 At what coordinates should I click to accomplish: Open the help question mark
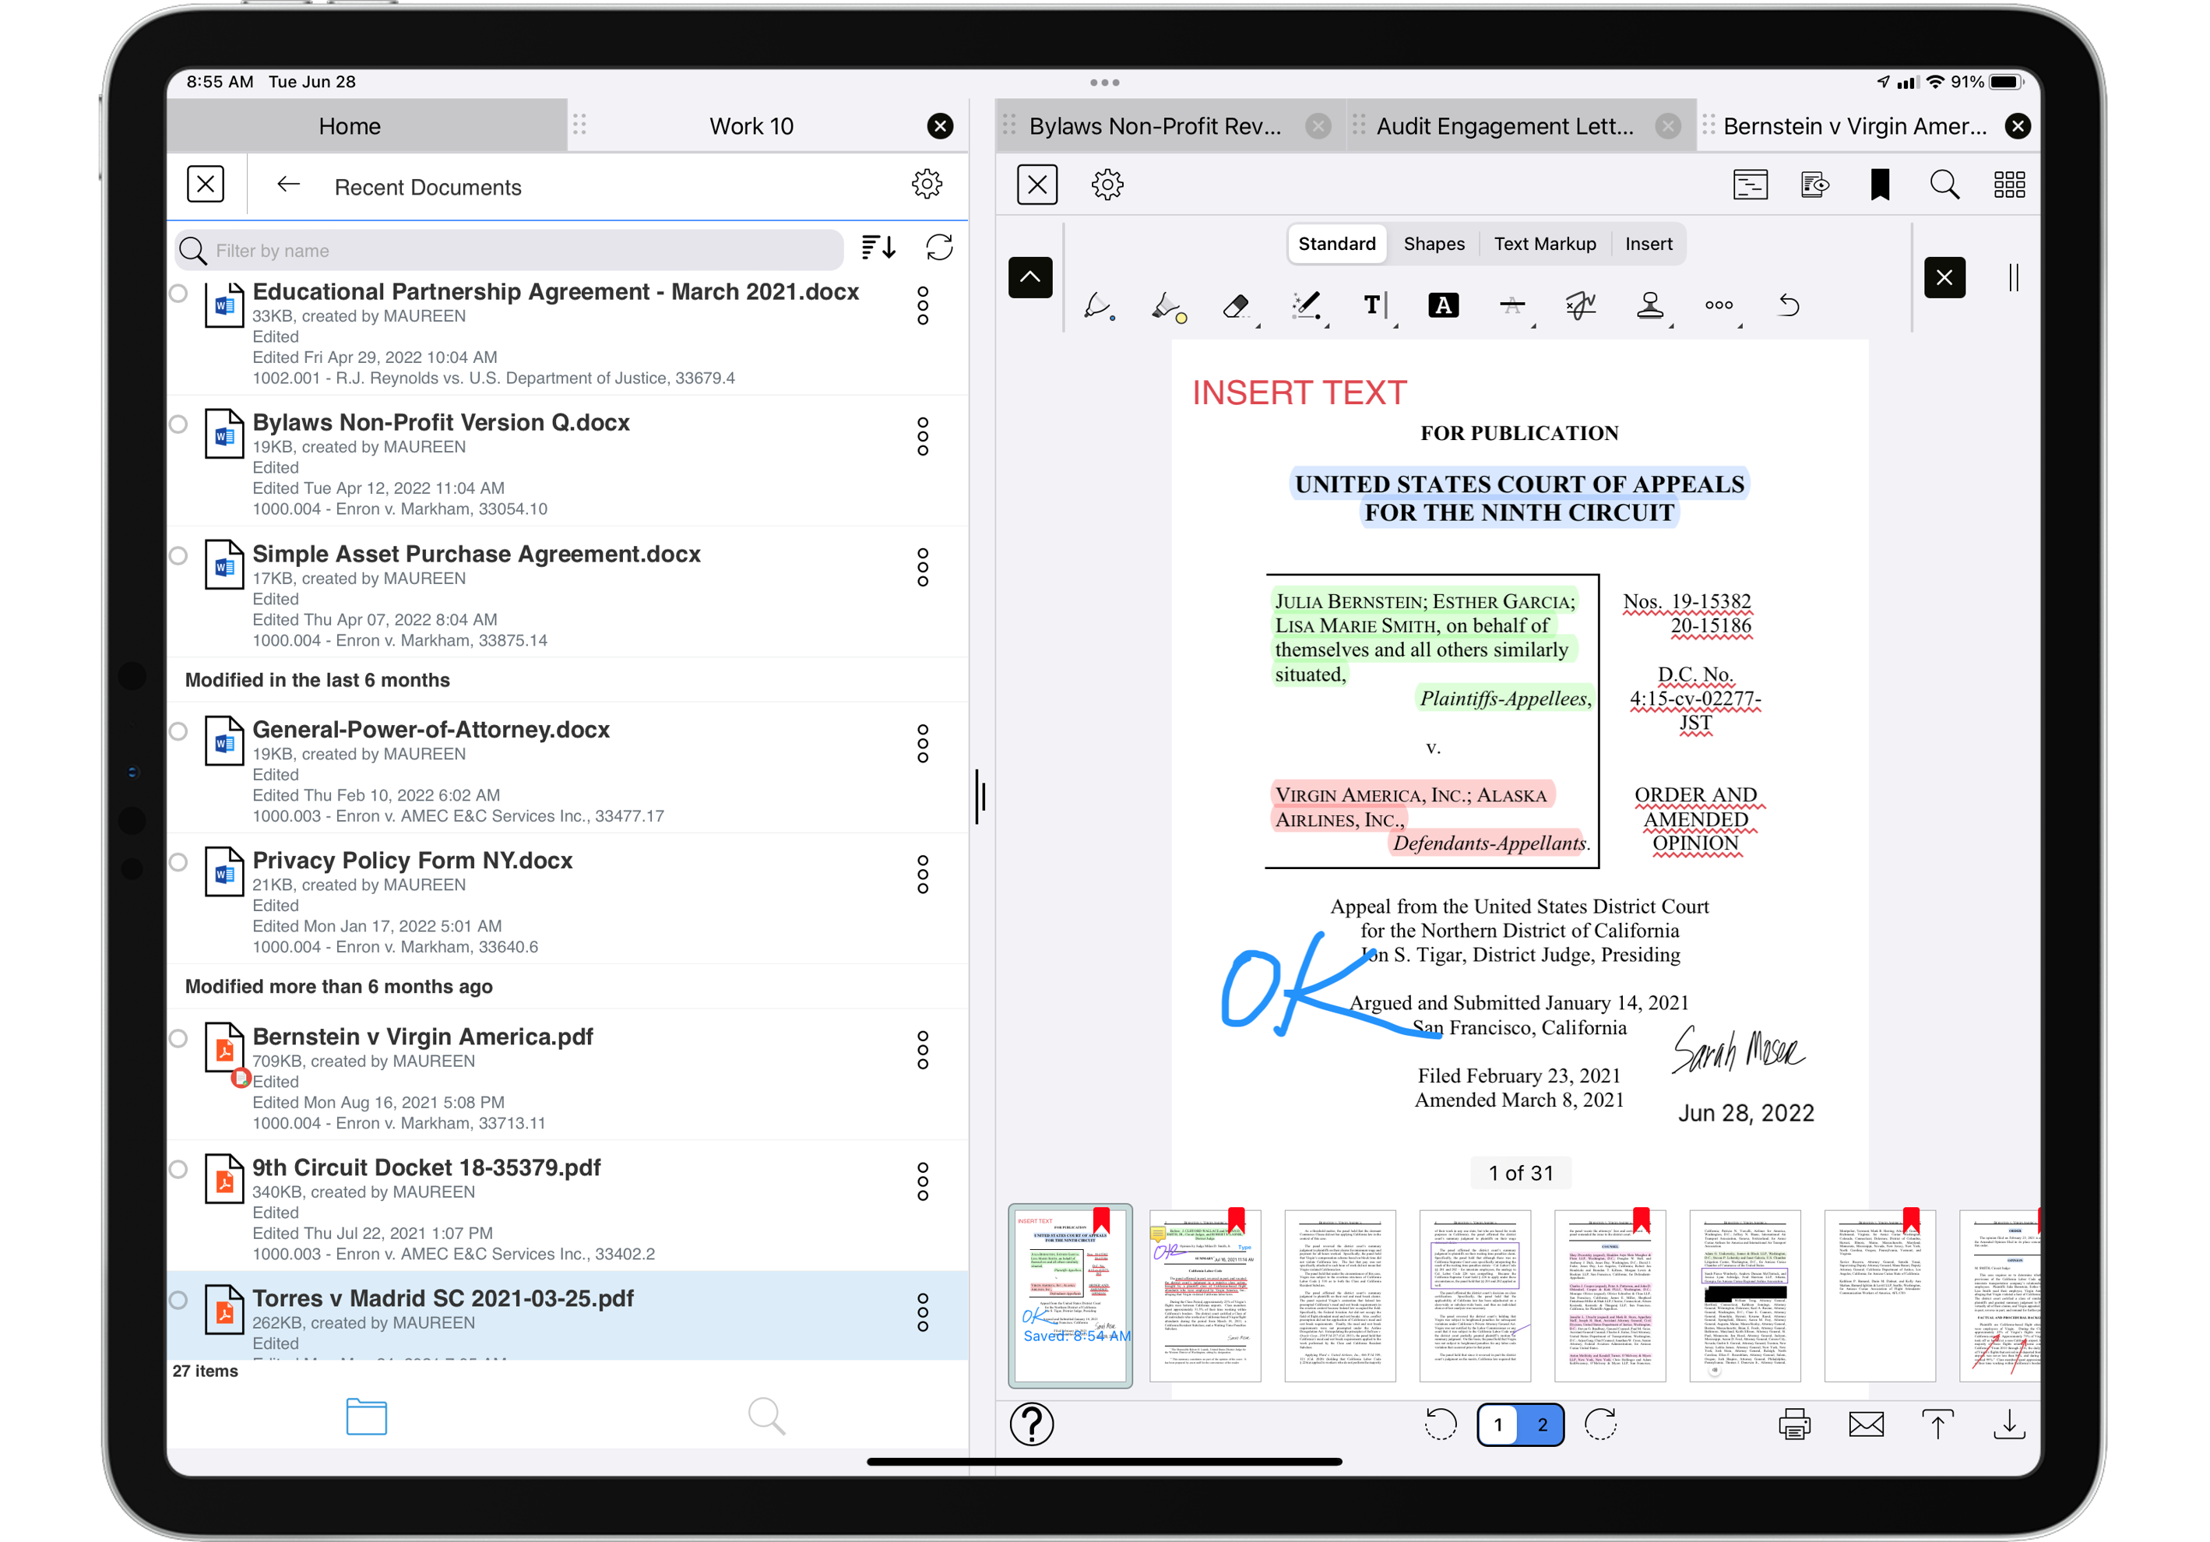pos(1032,1424)
